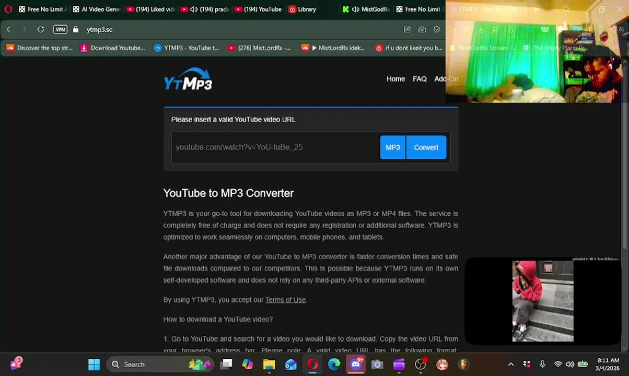This screenshot has width=629, height=376.
Task: Open the edit page icon in address bar
Action: point(407,30)
